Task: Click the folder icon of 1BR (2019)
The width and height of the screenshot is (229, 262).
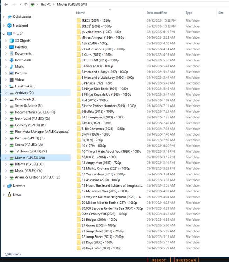Action: (x=79, y=43)
